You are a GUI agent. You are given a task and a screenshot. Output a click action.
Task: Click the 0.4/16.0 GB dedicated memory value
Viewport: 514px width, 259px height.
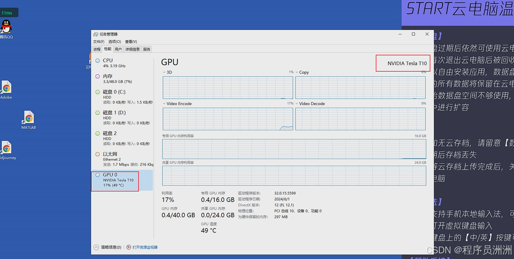tap(218, 200)
